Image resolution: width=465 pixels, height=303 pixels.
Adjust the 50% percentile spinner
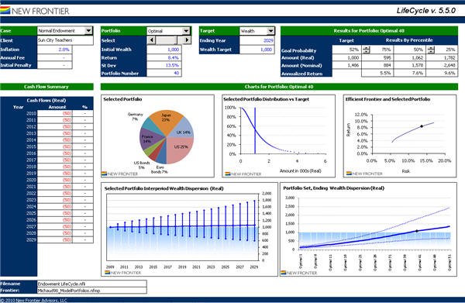tap(431, 50)
